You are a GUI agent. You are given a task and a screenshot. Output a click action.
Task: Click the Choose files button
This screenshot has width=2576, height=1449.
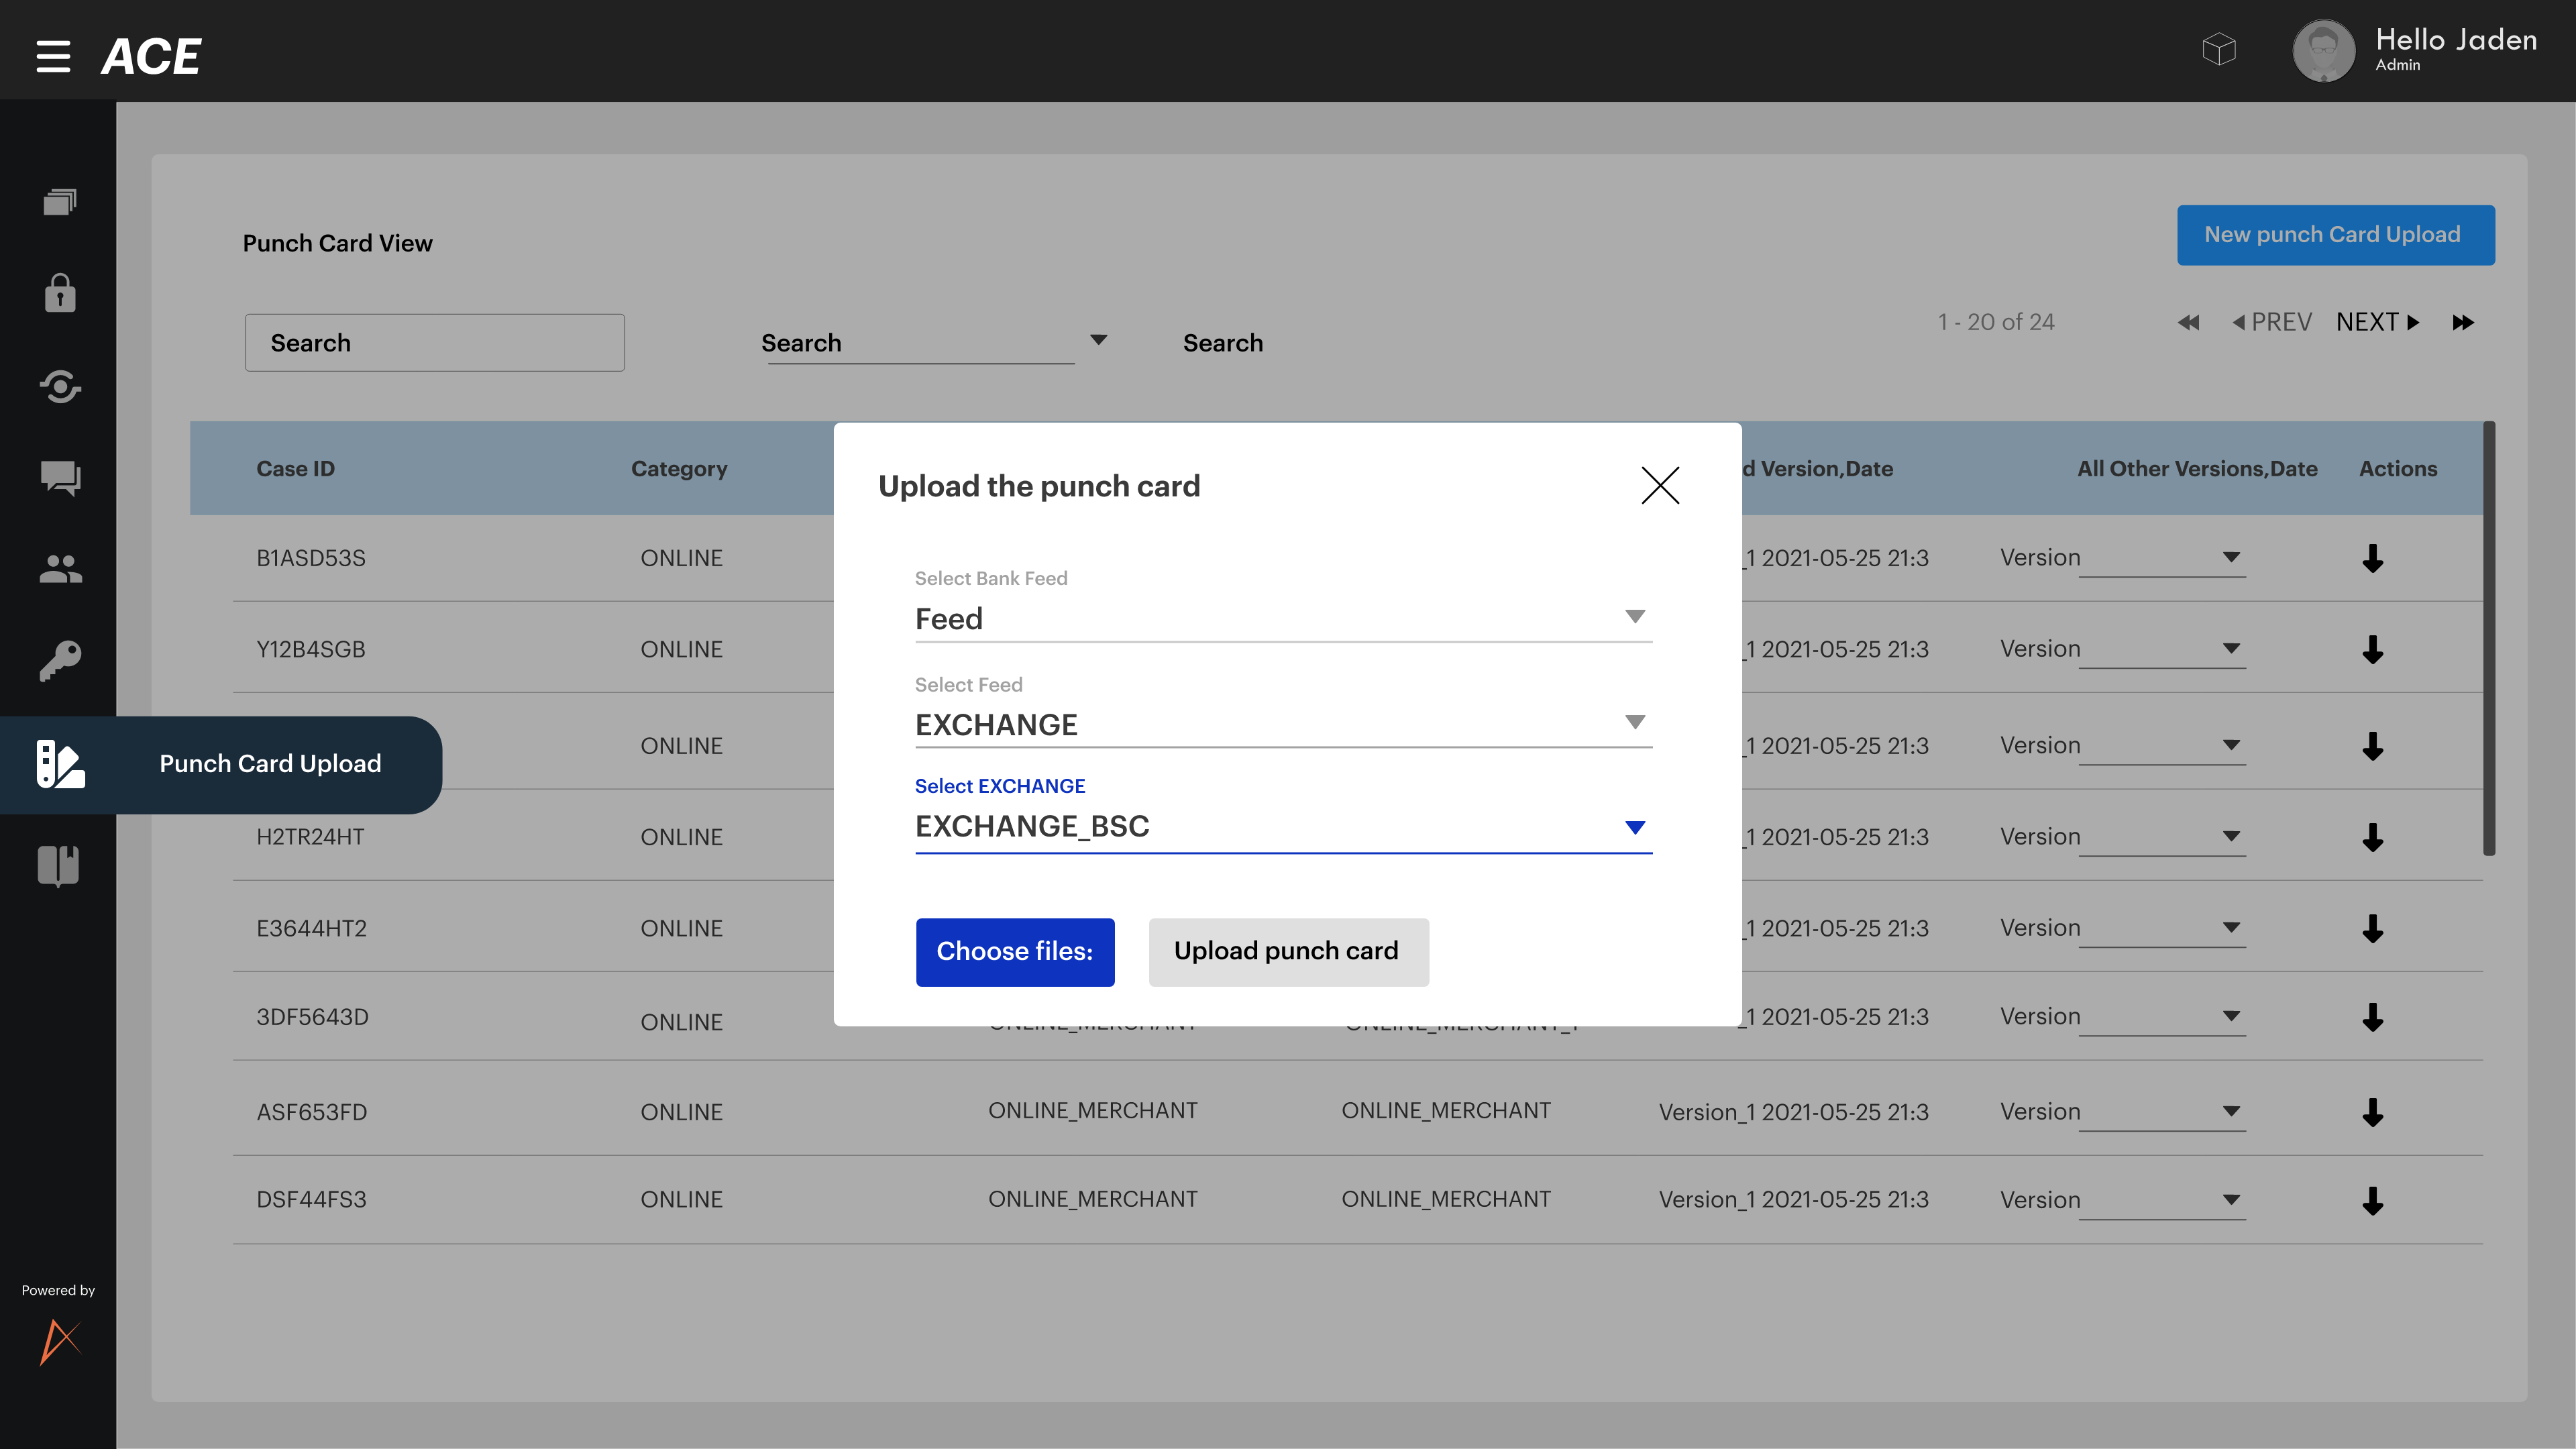1015,951
